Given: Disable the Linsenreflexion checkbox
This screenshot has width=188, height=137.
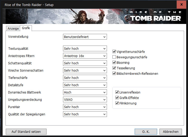Looking at the screenshot, I should click(117, 92).
